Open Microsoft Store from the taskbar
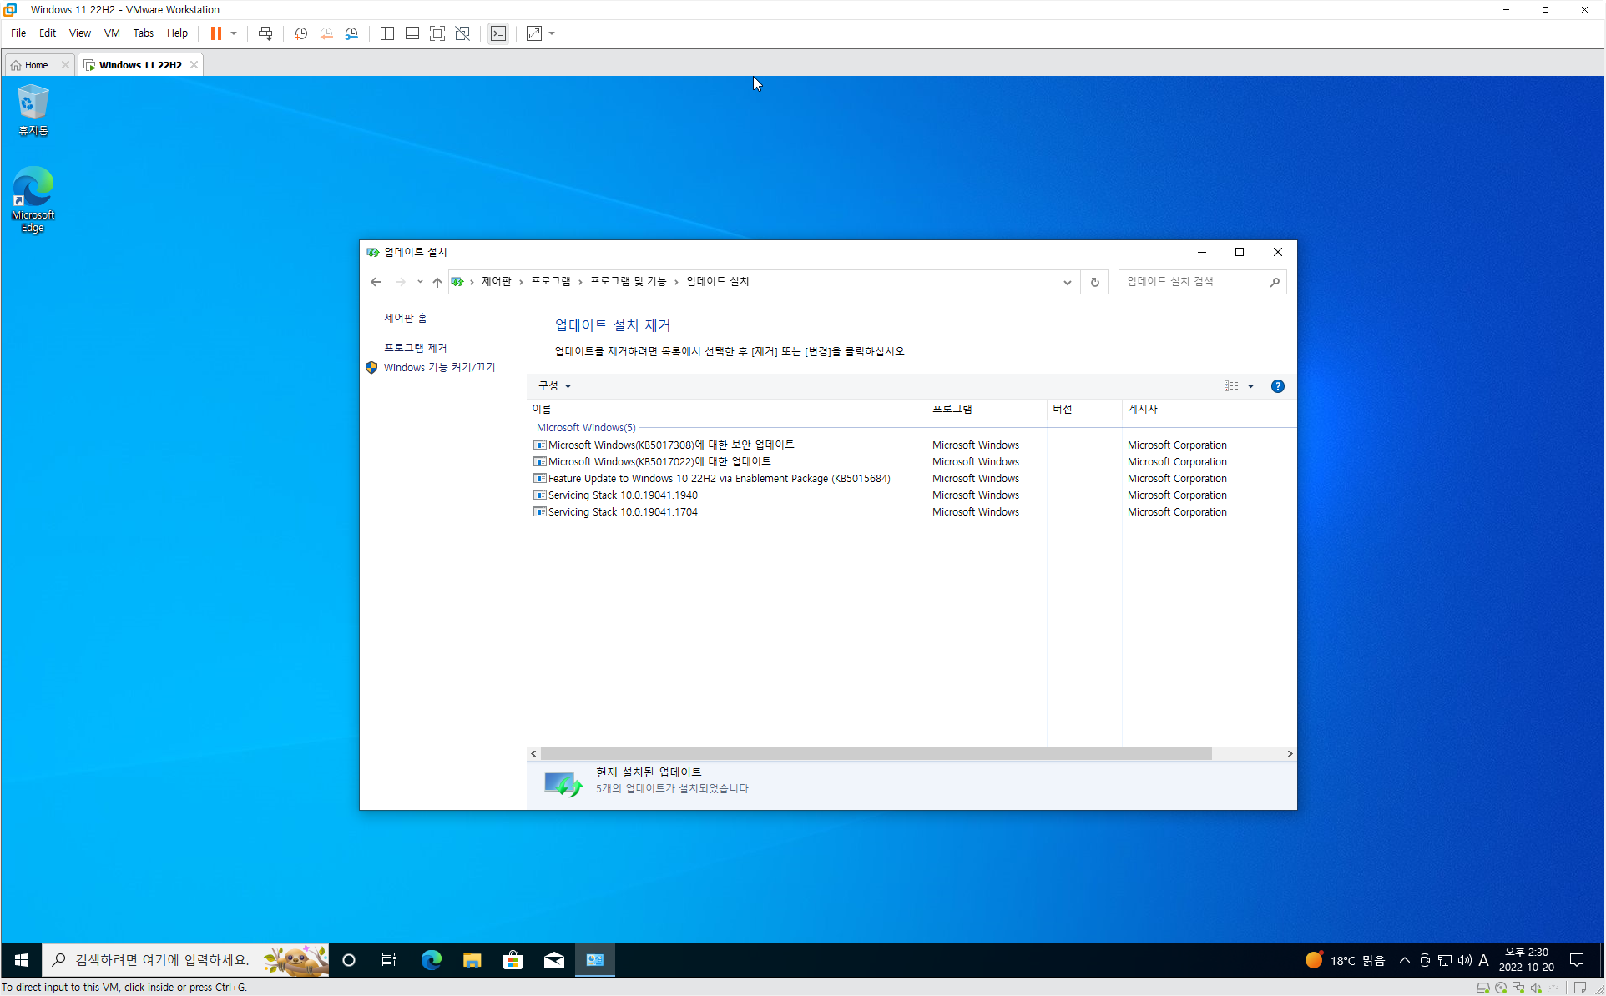The width and height of the screenshot is (1606, 996). tap(513, 960)
